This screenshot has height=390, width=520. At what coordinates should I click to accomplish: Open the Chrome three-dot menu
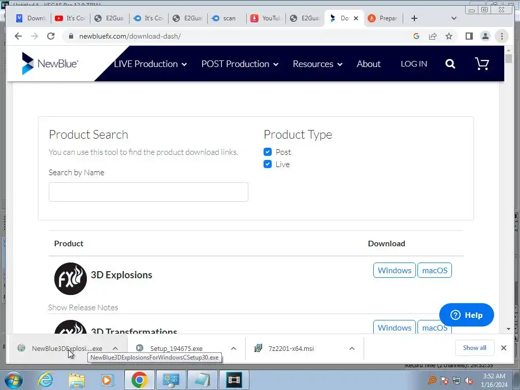click(x=502, y=36)
